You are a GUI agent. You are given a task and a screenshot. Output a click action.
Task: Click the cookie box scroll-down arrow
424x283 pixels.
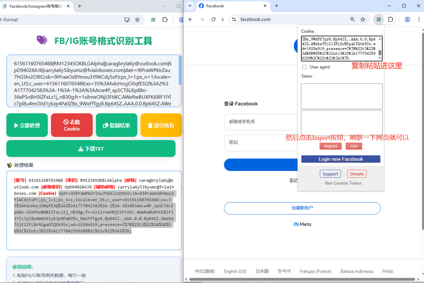pos(380,58)
